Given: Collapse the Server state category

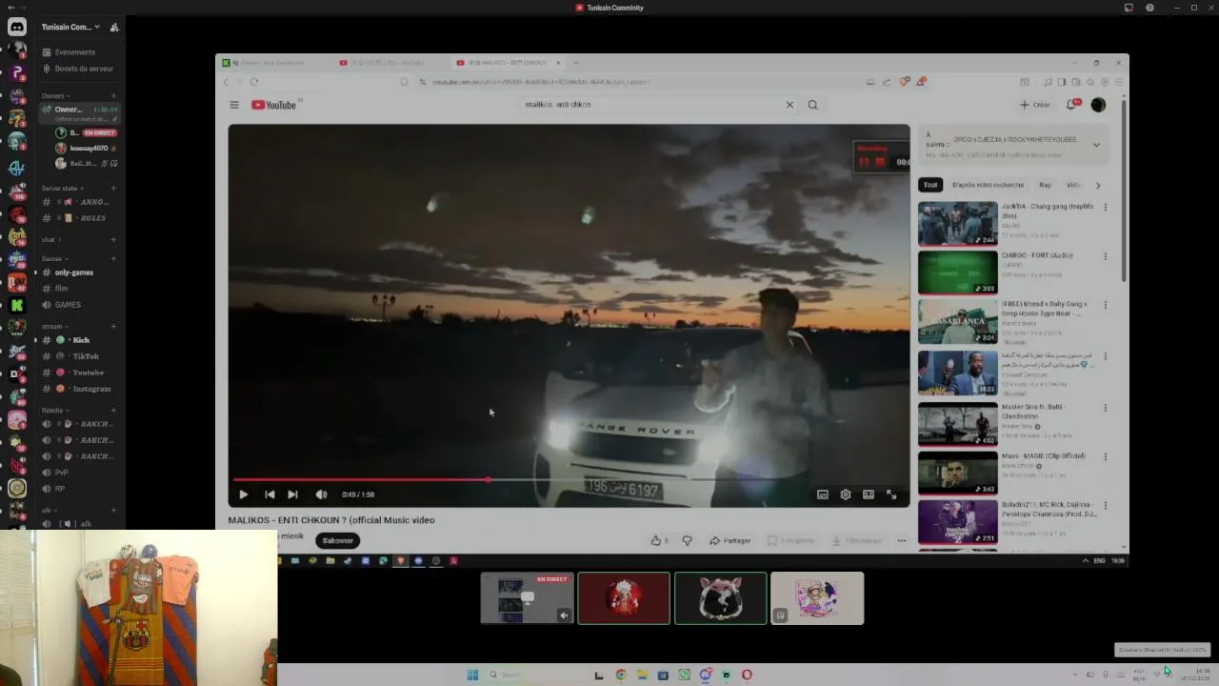Looking at the screenshot, I should click(62, 188).
